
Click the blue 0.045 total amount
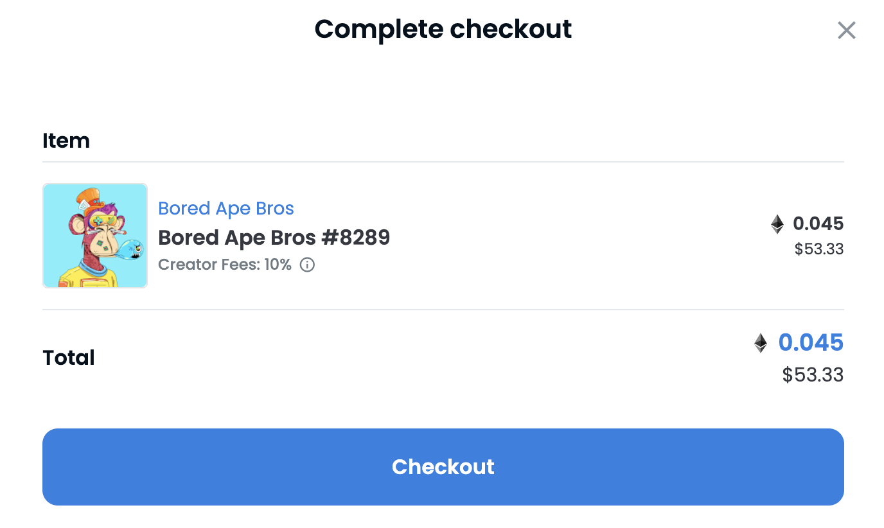click(811, 343)
